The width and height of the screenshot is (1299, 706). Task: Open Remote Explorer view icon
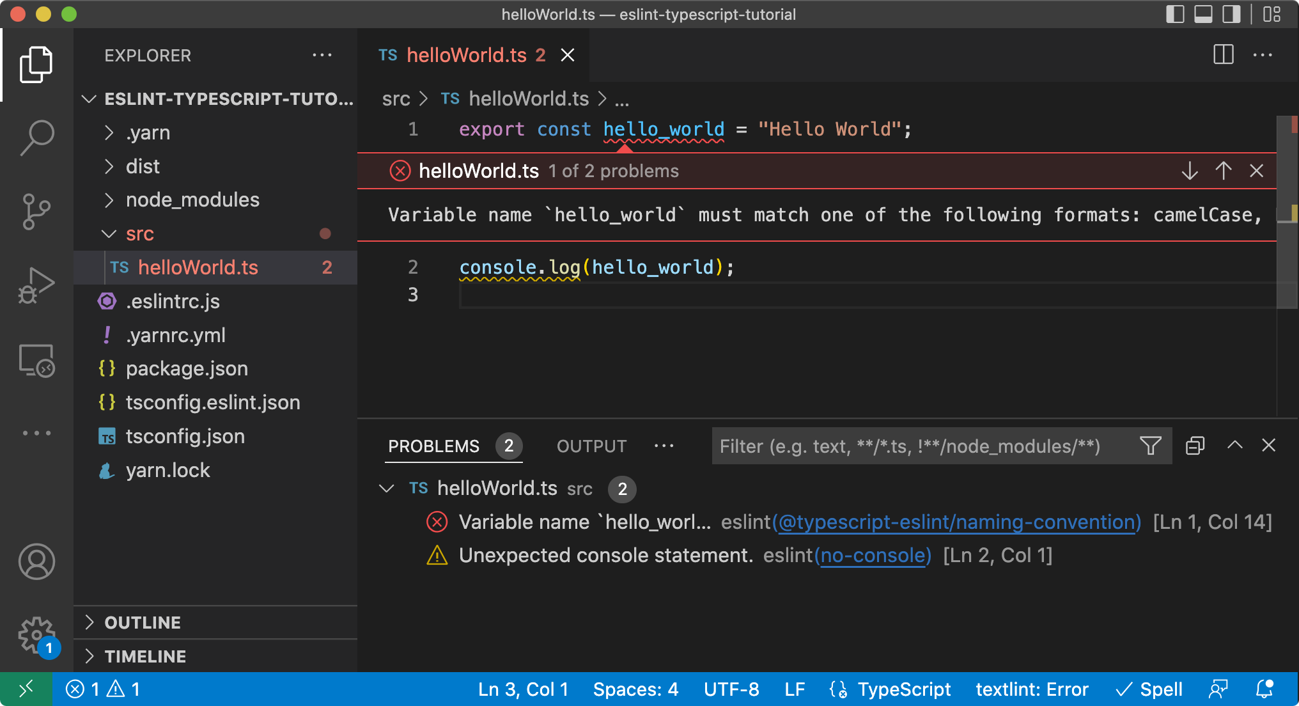tap(36, 361)
